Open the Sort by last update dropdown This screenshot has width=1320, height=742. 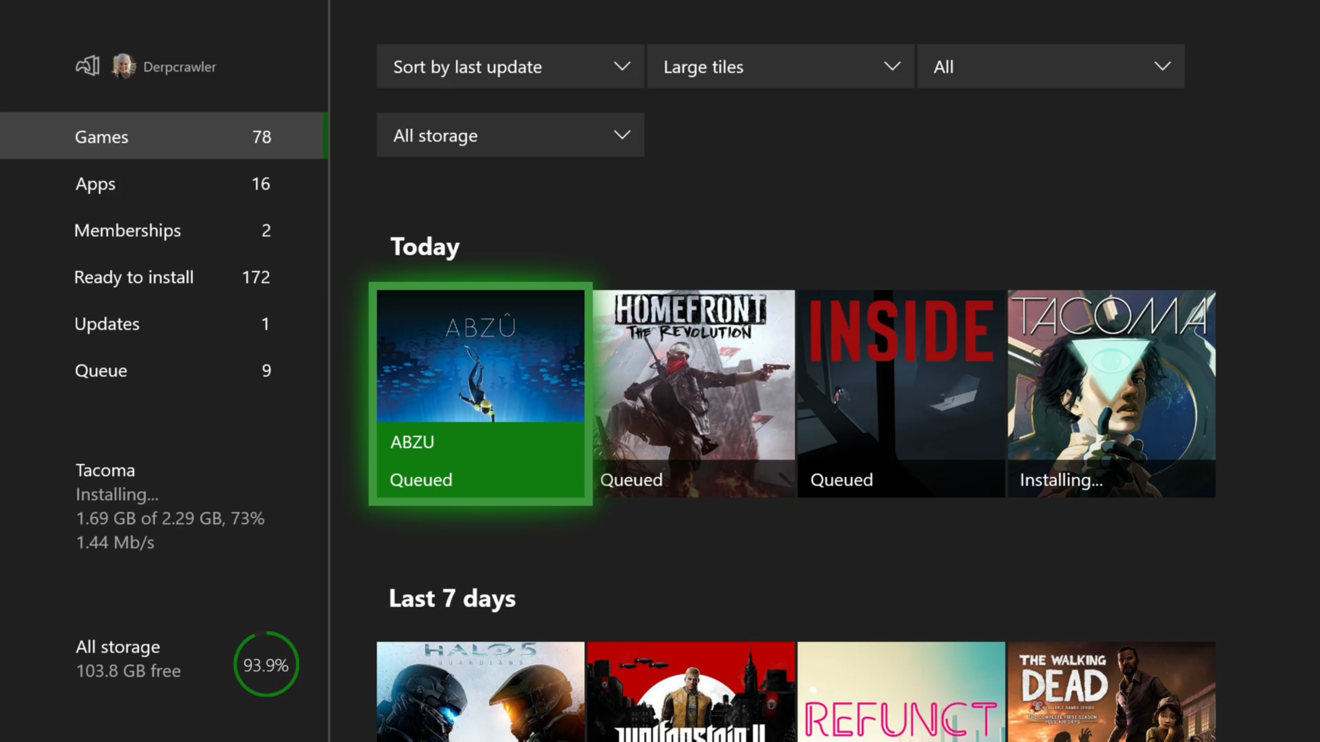(x=510, y=66)
